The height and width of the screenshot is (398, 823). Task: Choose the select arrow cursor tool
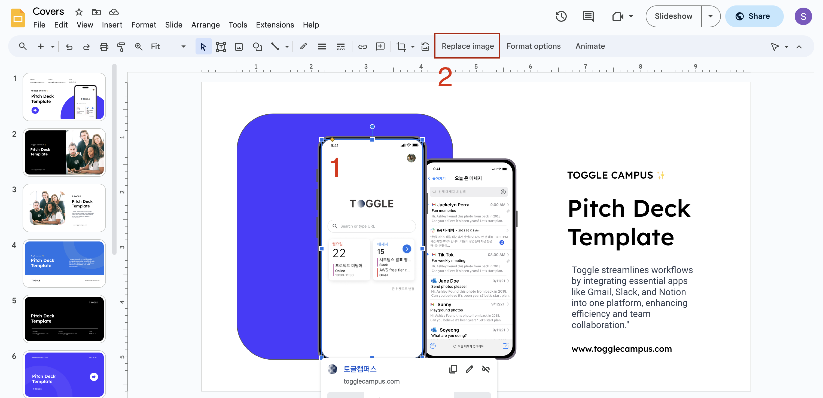(x=203, y=47)
